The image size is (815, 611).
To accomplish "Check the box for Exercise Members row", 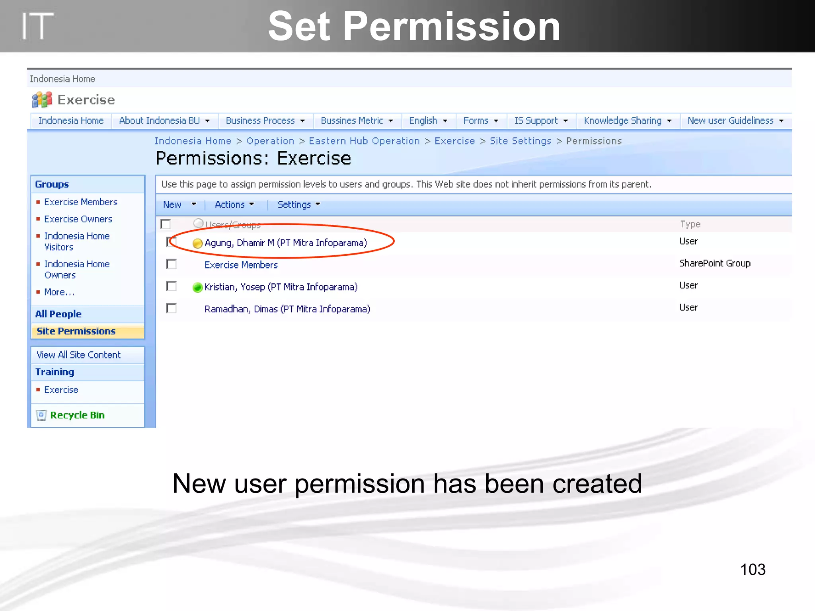I will tap(172, 264).
